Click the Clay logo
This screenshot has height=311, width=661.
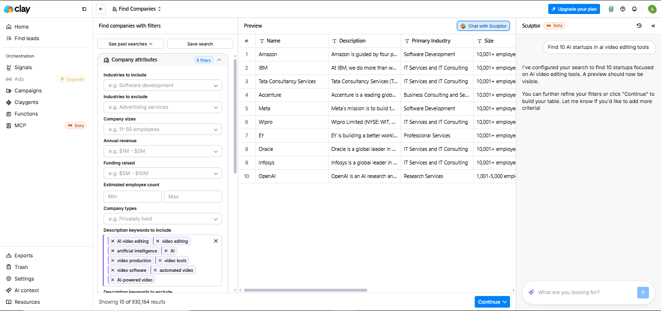pos(17,9)
